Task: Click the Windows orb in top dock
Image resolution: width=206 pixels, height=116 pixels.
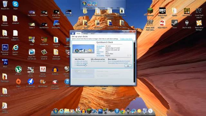Action: [x=84, y=4]
